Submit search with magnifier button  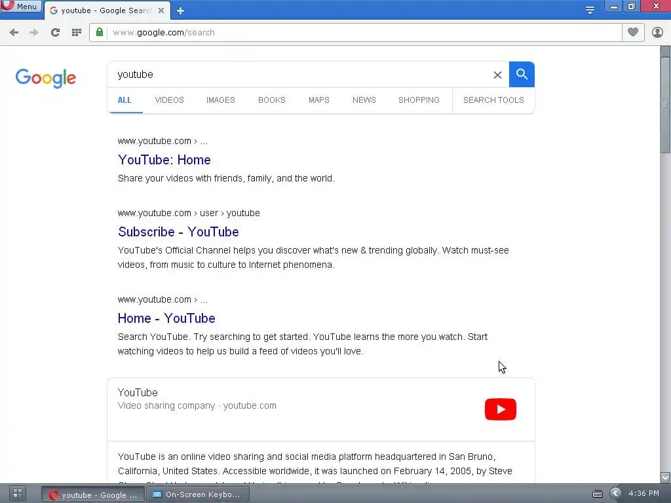point(522,75)
